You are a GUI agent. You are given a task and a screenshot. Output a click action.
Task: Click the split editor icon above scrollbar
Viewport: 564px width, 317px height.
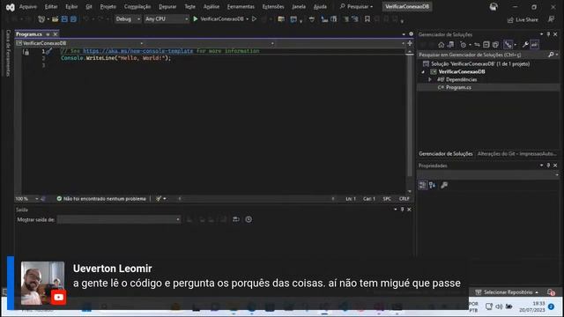(x=409, y=43)
